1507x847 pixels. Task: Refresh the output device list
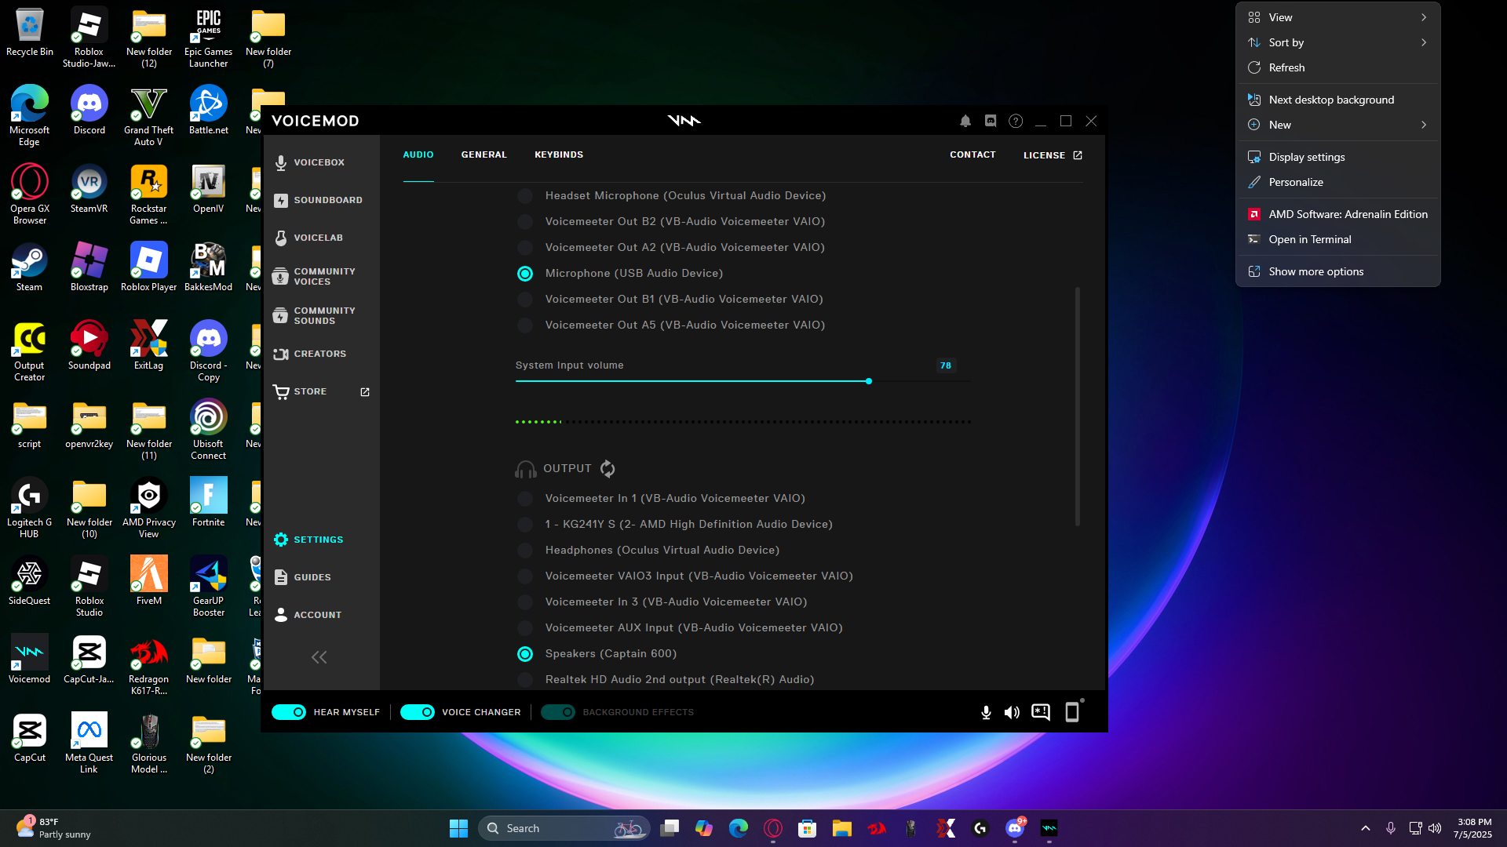(608, 469)
